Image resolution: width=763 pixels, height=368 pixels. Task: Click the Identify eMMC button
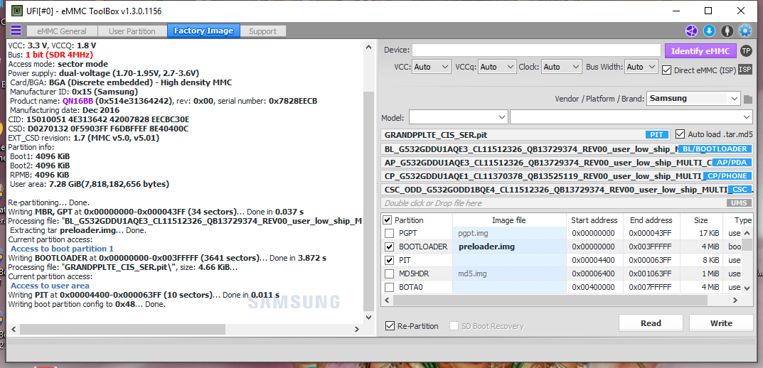click(x=700, y=50)
